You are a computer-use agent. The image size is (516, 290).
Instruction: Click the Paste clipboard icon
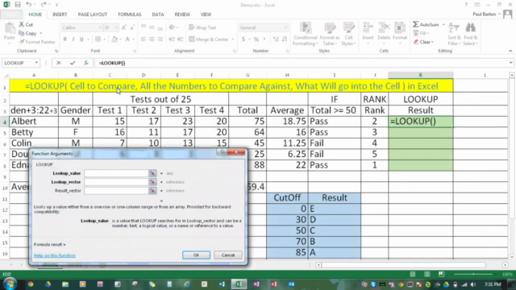click(10, 29)
